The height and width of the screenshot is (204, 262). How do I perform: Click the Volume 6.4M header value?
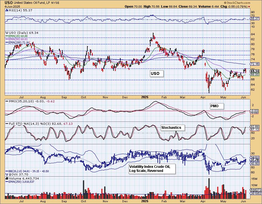point(208,6)
